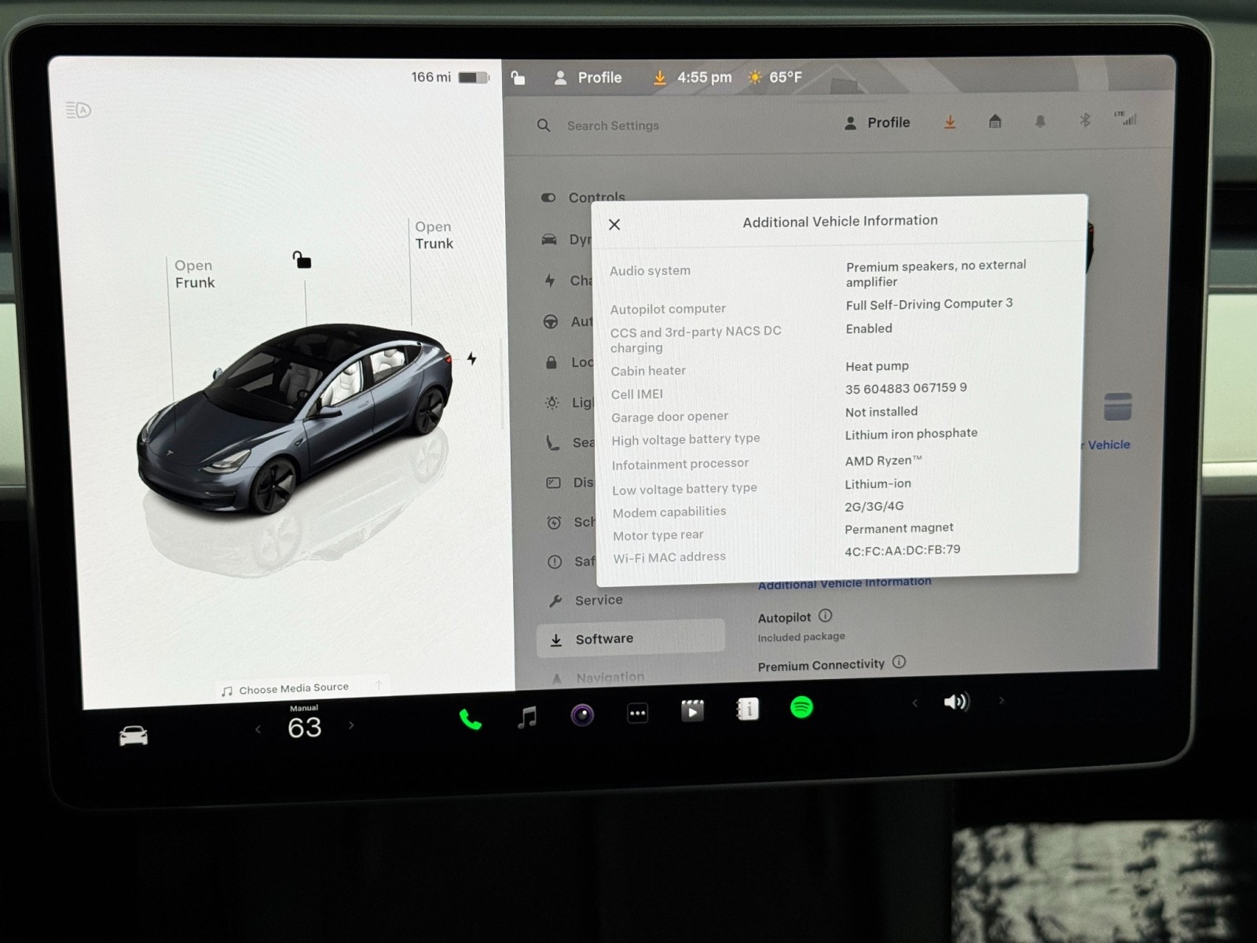Screen dimensions: 1257x943
Task: Toggle the auto high beam headlight icon
Action: coord(79,110)
